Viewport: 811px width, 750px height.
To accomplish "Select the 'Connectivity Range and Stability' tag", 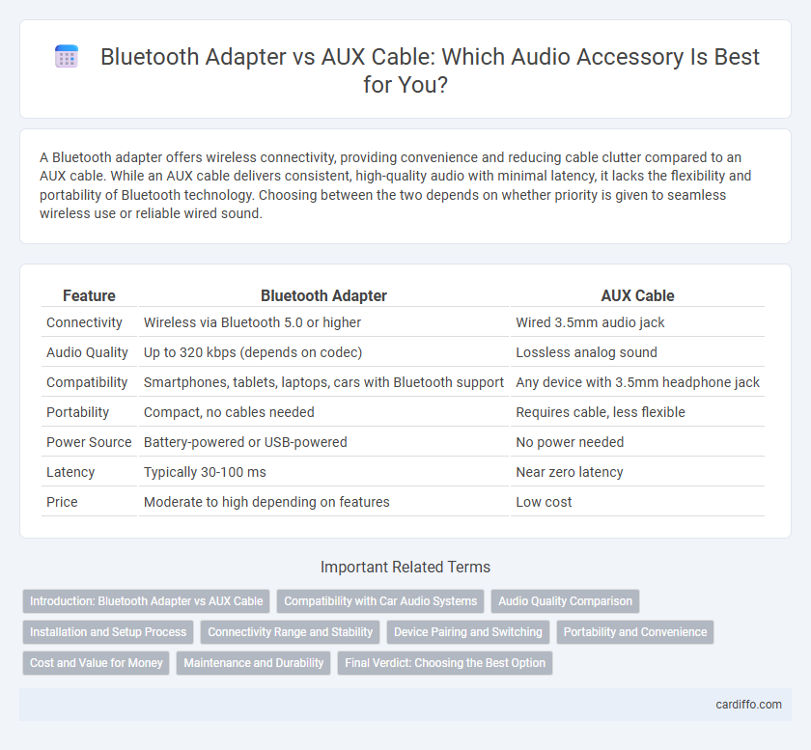I will click(x=291, y=632).
